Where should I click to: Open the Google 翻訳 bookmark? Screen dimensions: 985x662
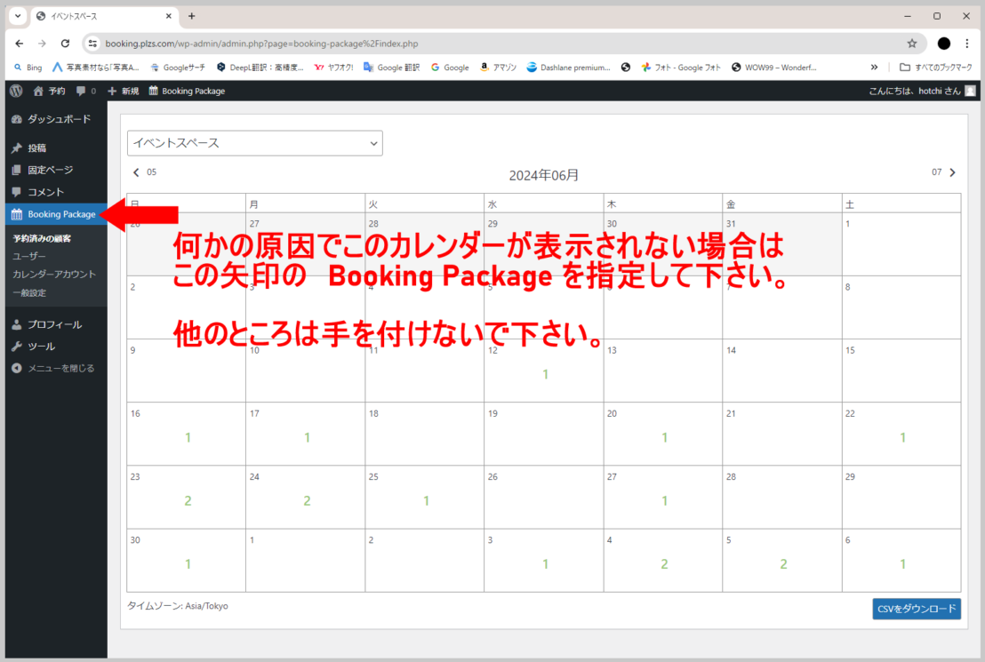pyautogui.click(x=391, y=67)
